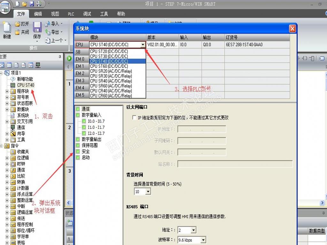Open the arrow beside 上一个
Viewport: 327px width, 245px height.
[65, 41]
